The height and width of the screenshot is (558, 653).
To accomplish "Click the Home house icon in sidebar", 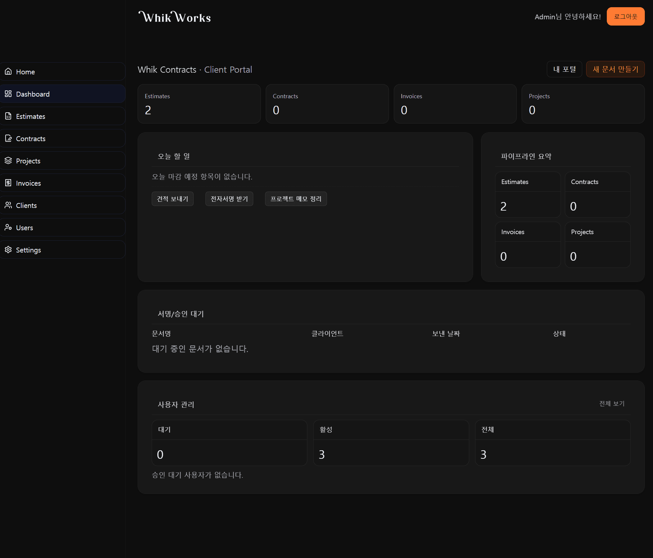I will pyautogui.click(x=8, y=71).
